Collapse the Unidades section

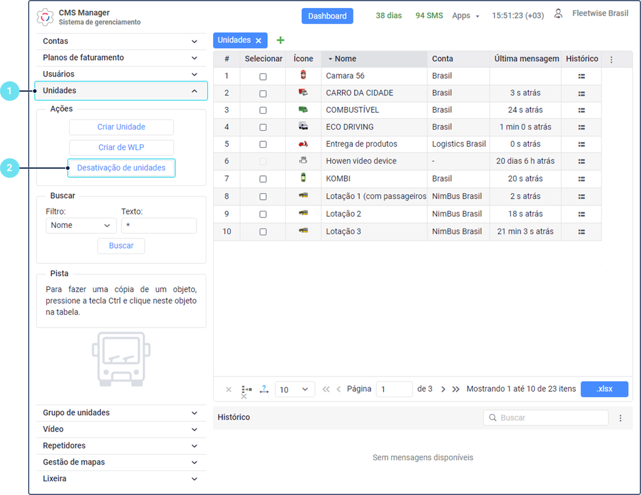point(121,91)
